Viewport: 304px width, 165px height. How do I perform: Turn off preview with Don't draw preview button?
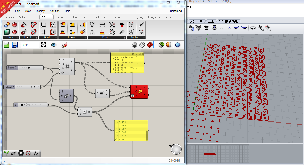click(134, 45)
